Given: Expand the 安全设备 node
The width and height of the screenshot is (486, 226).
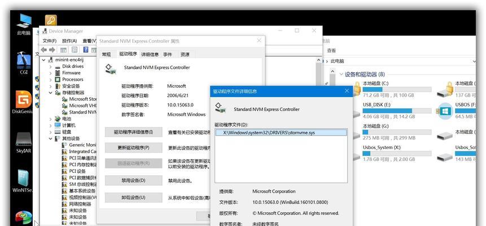Looking at the screenshot, I should tap(51, 86).
